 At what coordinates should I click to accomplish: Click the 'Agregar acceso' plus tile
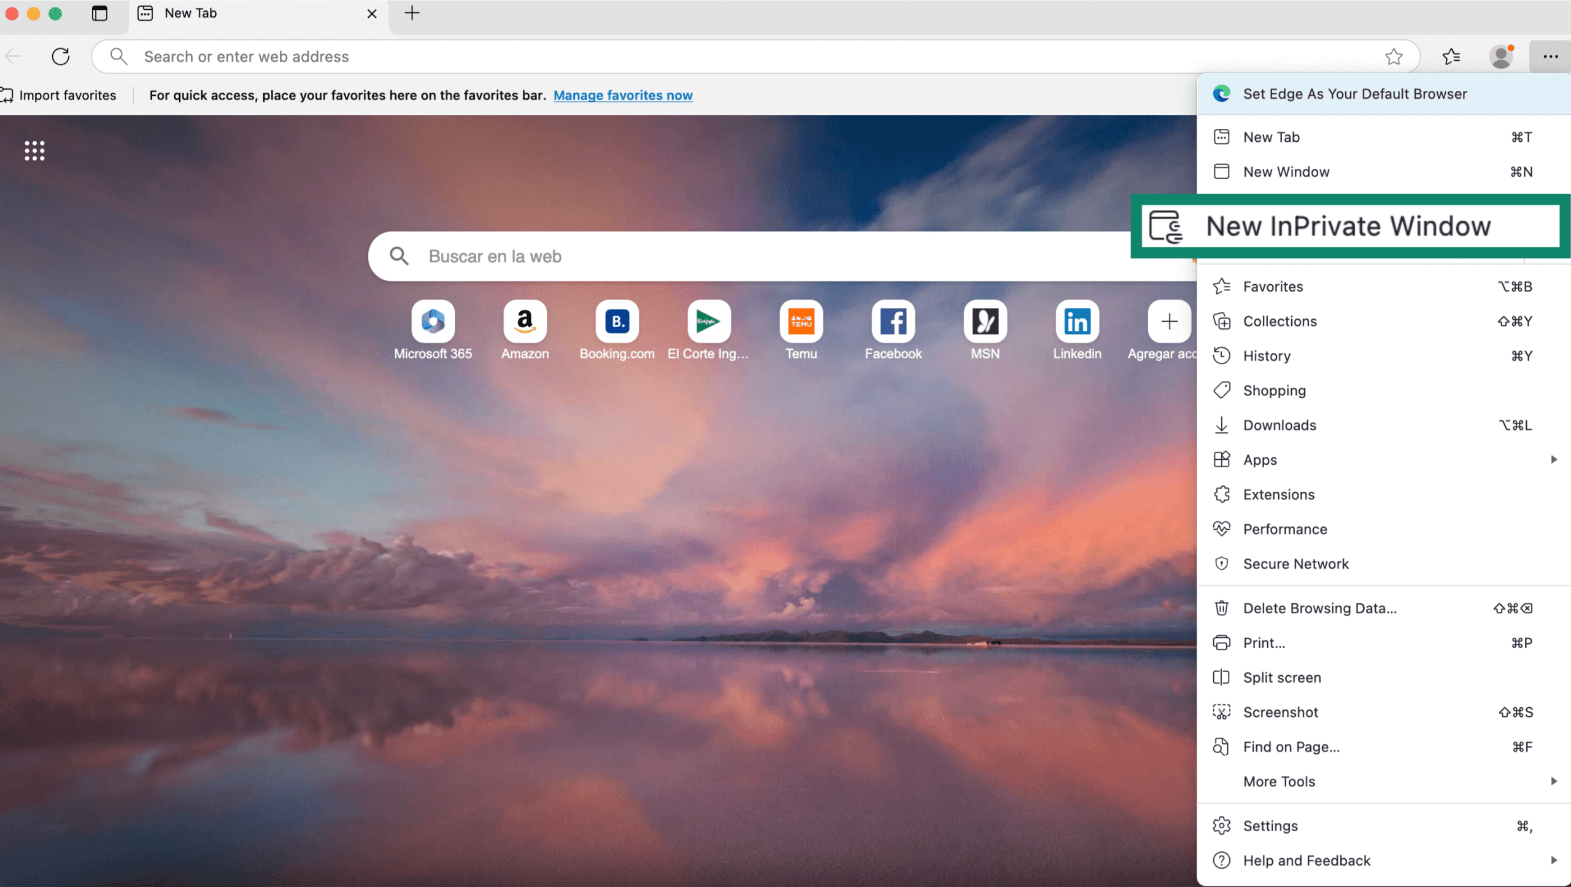[1168, 321]
